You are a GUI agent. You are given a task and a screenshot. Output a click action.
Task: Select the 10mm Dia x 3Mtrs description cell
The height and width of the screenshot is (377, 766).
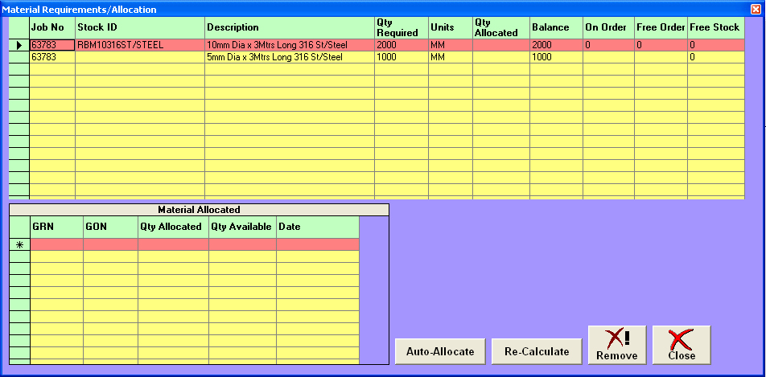[290, 45]
